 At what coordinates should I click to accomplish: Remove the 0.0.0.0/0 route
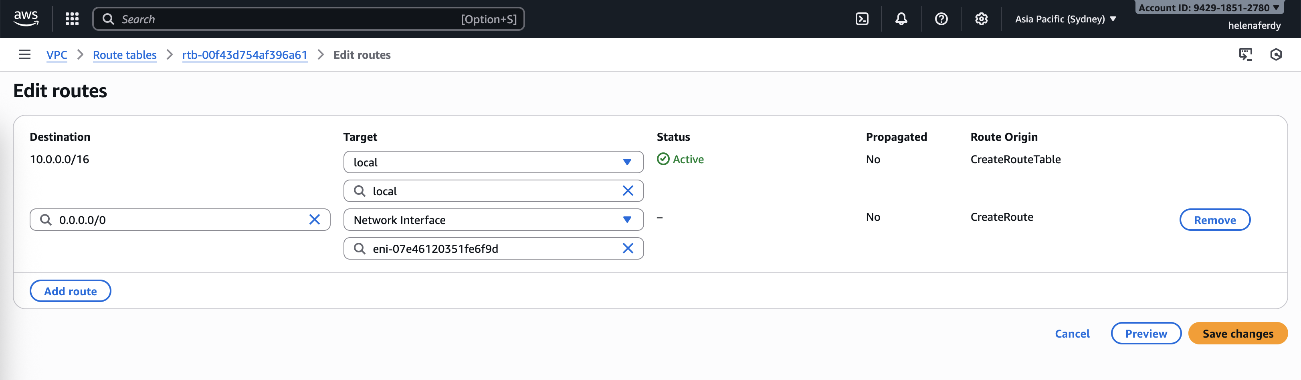pos(1214,220)
